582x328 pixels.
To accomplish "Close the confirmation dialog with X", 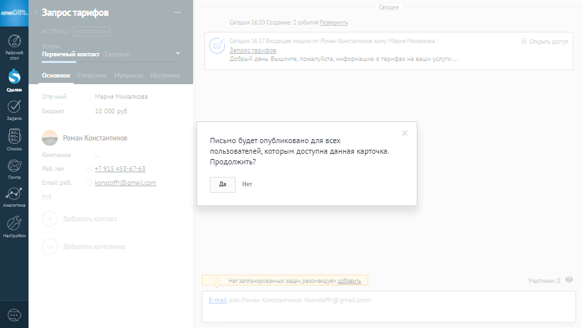I will tap(405, 133).
